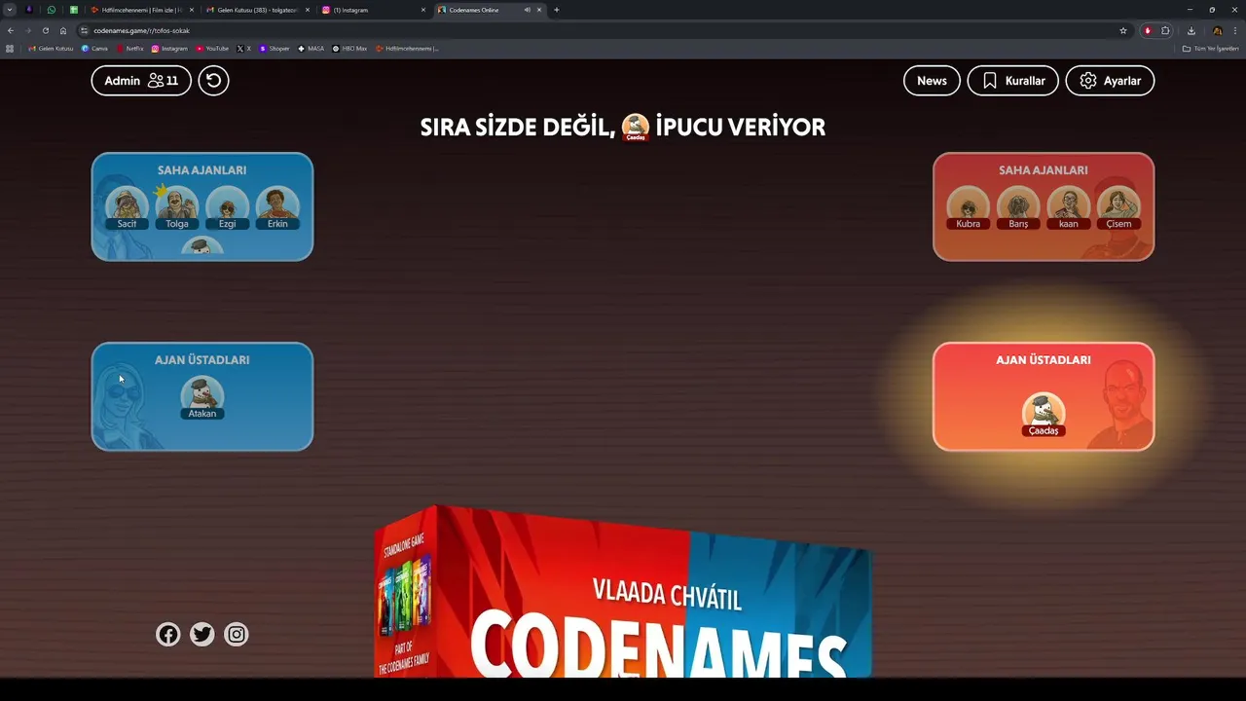Screen dimensions: 1246x701
Task: Open the tab search dropdown arrow
Action: coord(10,10)
